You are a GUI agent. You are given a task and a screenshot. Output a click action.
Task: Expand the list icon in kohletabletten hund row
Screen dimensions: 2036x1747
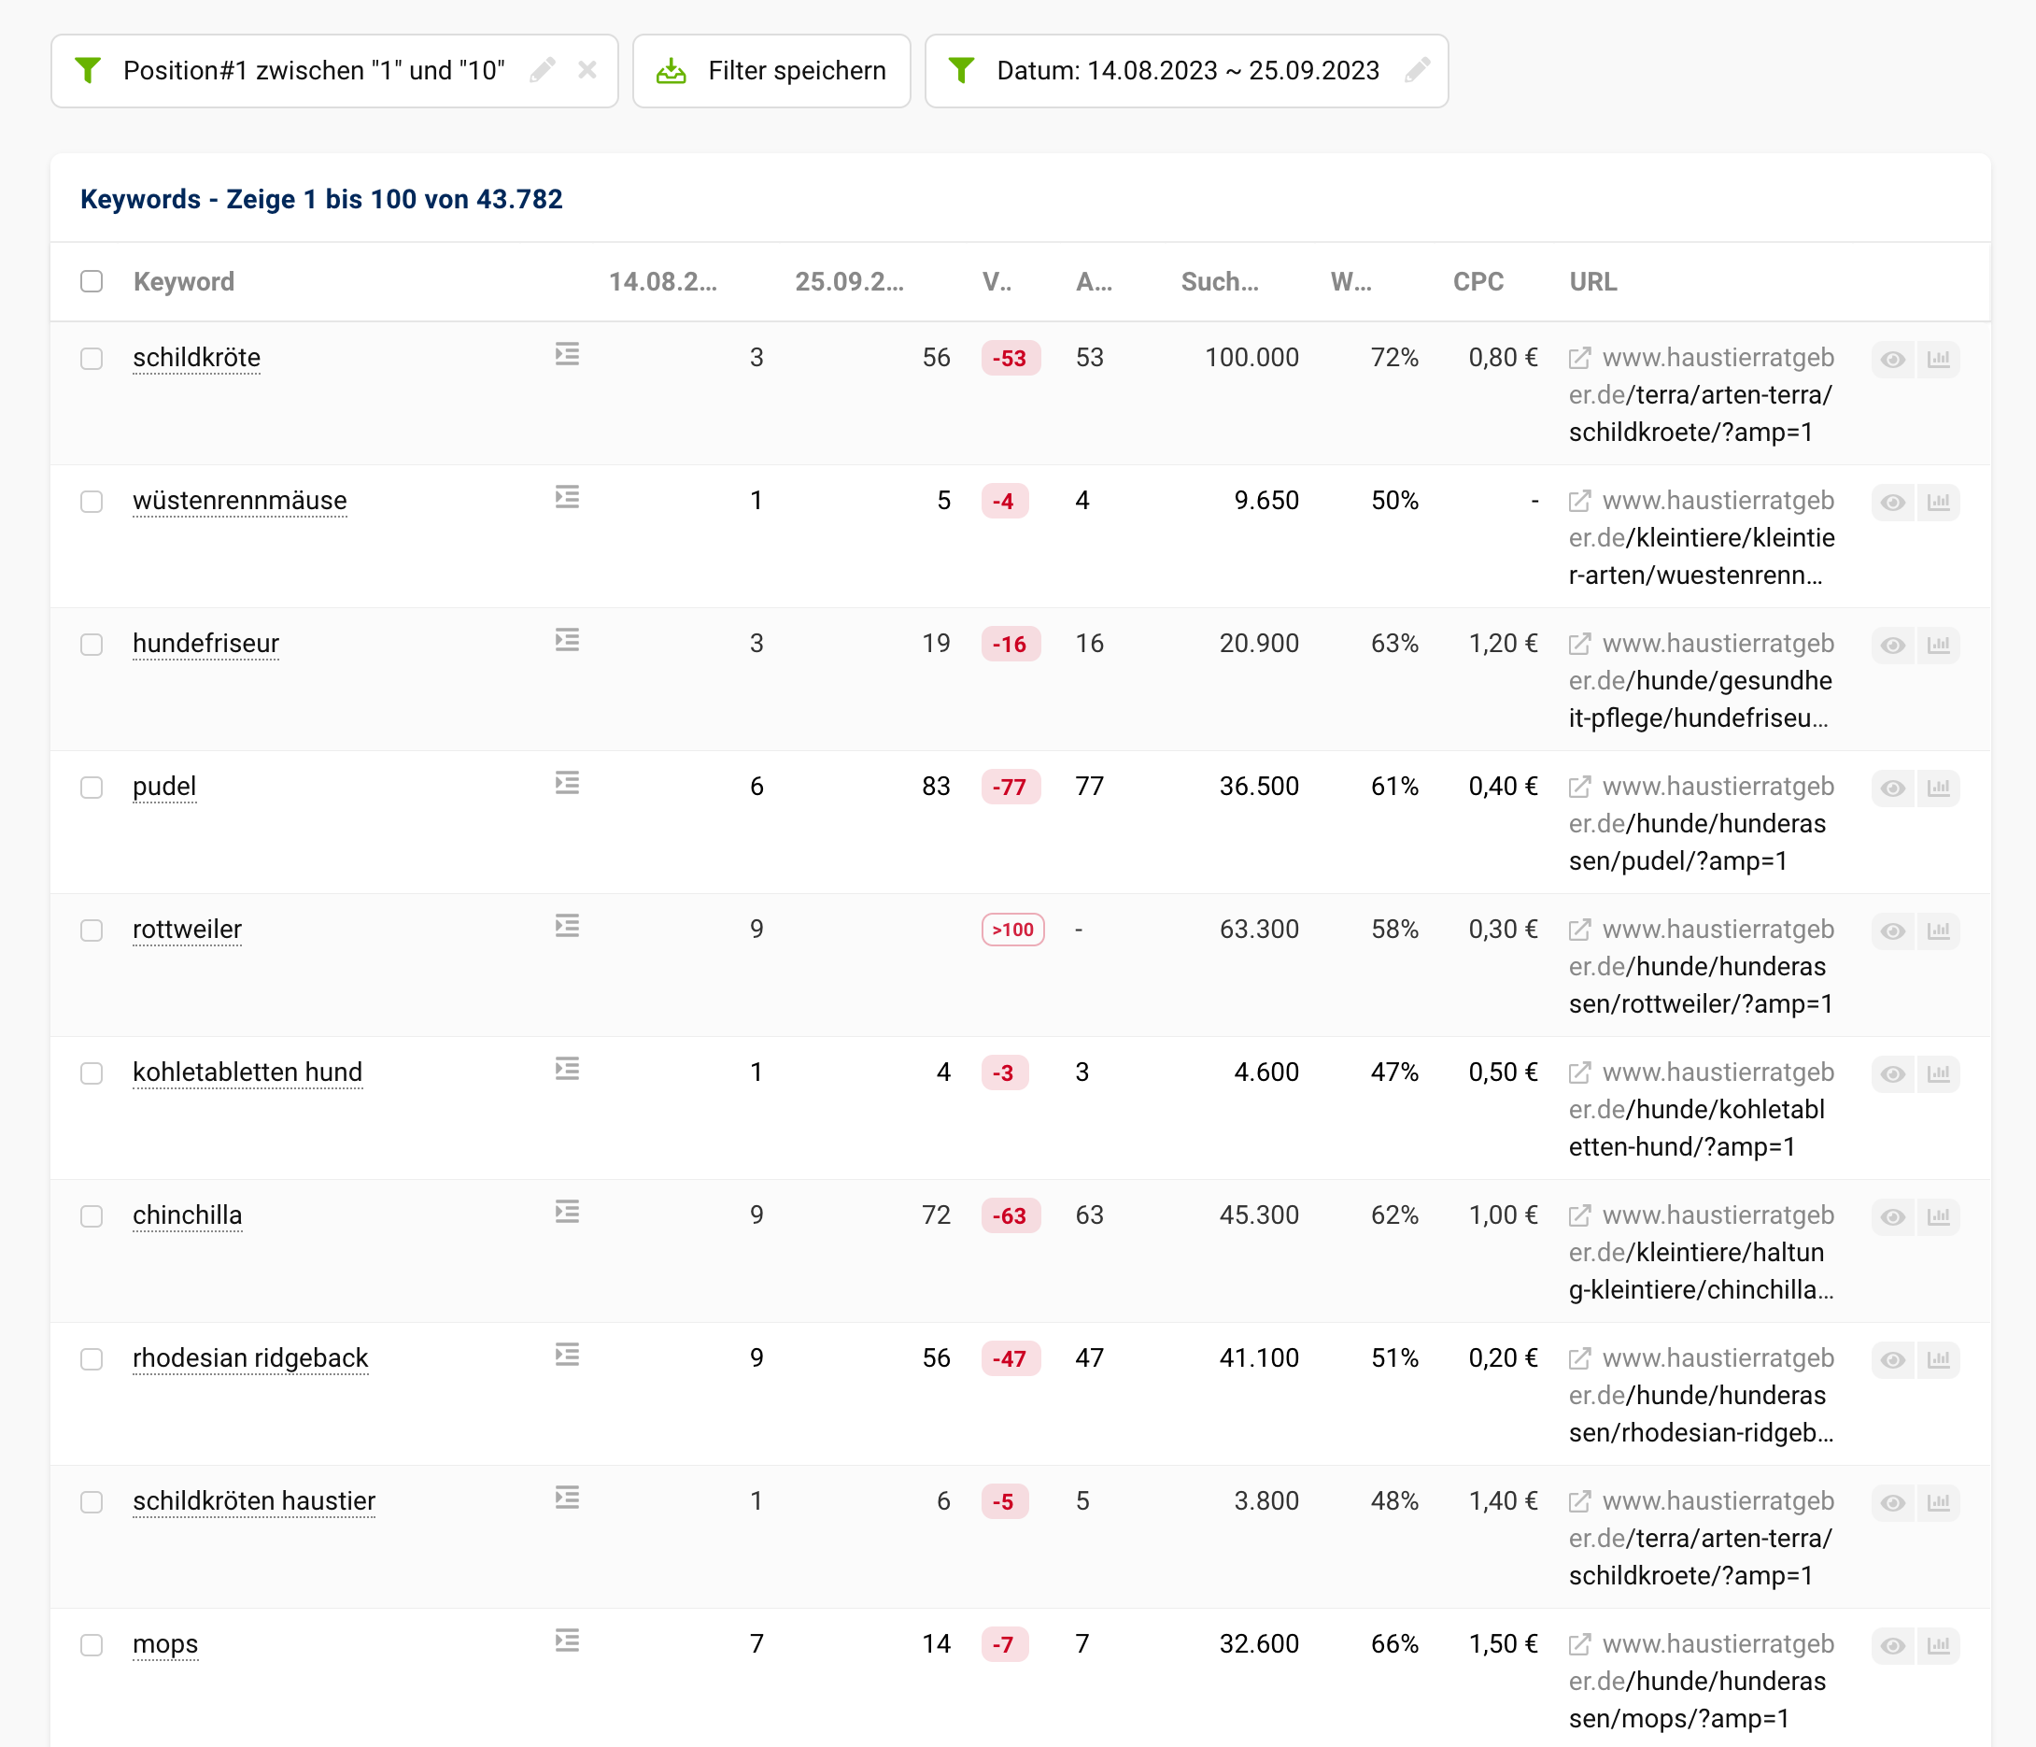click(x=567, y=1069)
